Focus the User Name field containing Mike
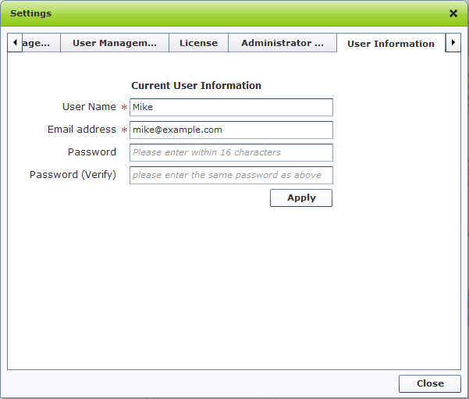The width and height of the screenshot is (469, 399). [x=231, y=107]
